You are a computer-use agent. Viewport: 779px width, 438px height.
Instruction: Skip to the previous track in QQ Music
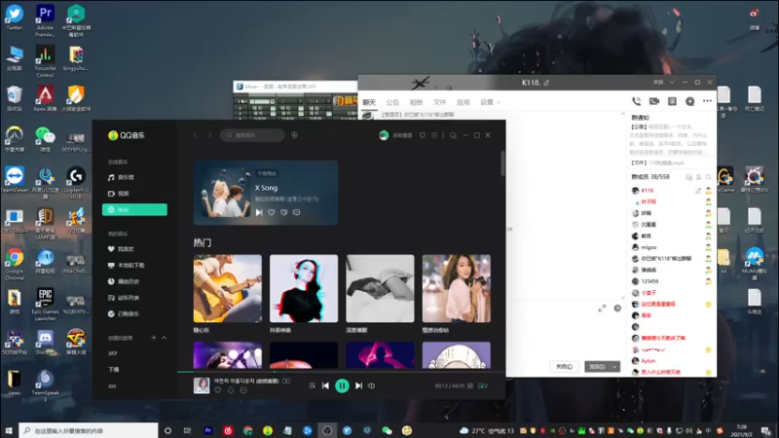pos(325,385)
